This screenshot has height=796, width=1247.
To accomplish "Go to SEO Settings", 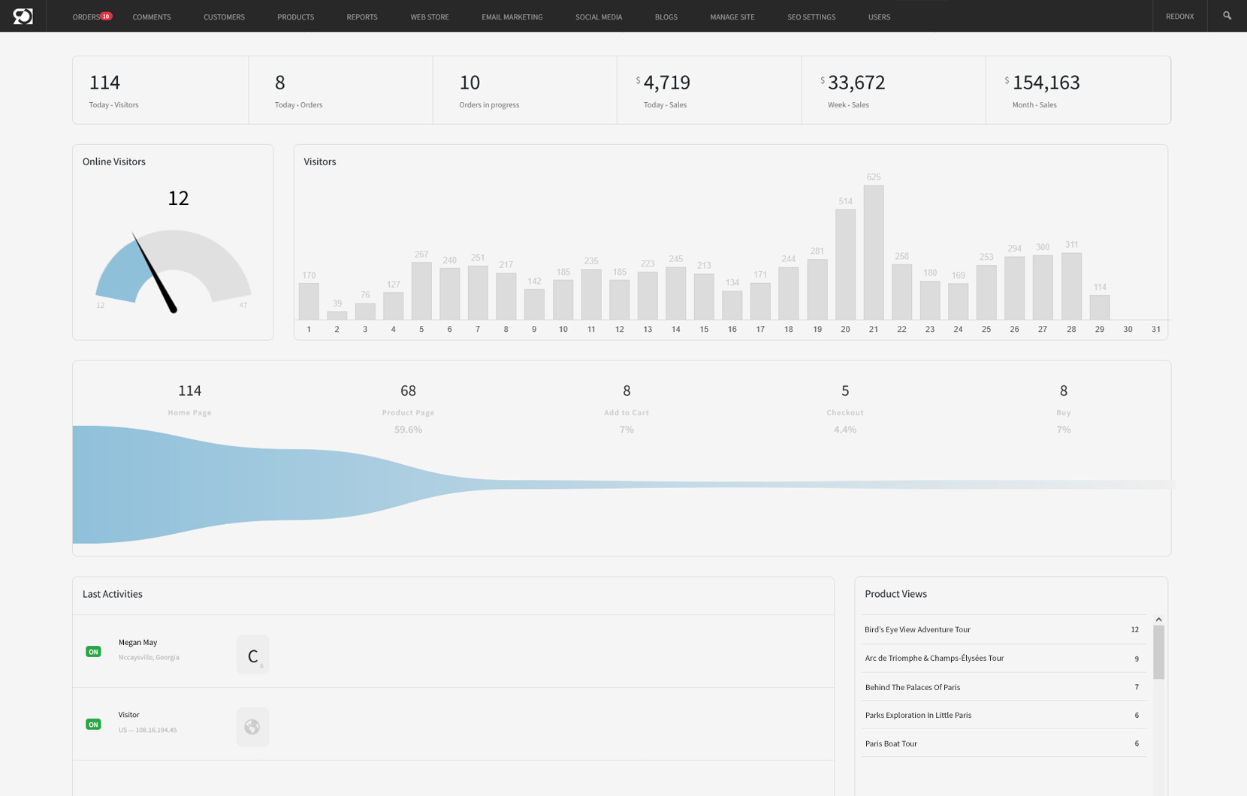I will pos(811,17).
